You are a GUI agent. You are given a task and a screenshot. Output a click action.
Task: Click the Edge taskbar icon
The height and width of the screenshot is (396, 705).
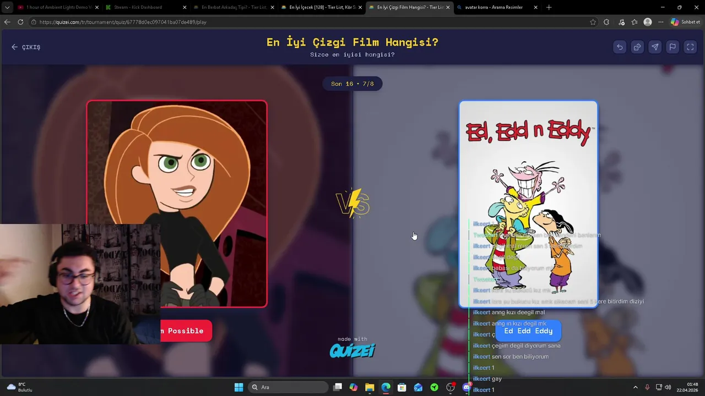pos(386,387)
